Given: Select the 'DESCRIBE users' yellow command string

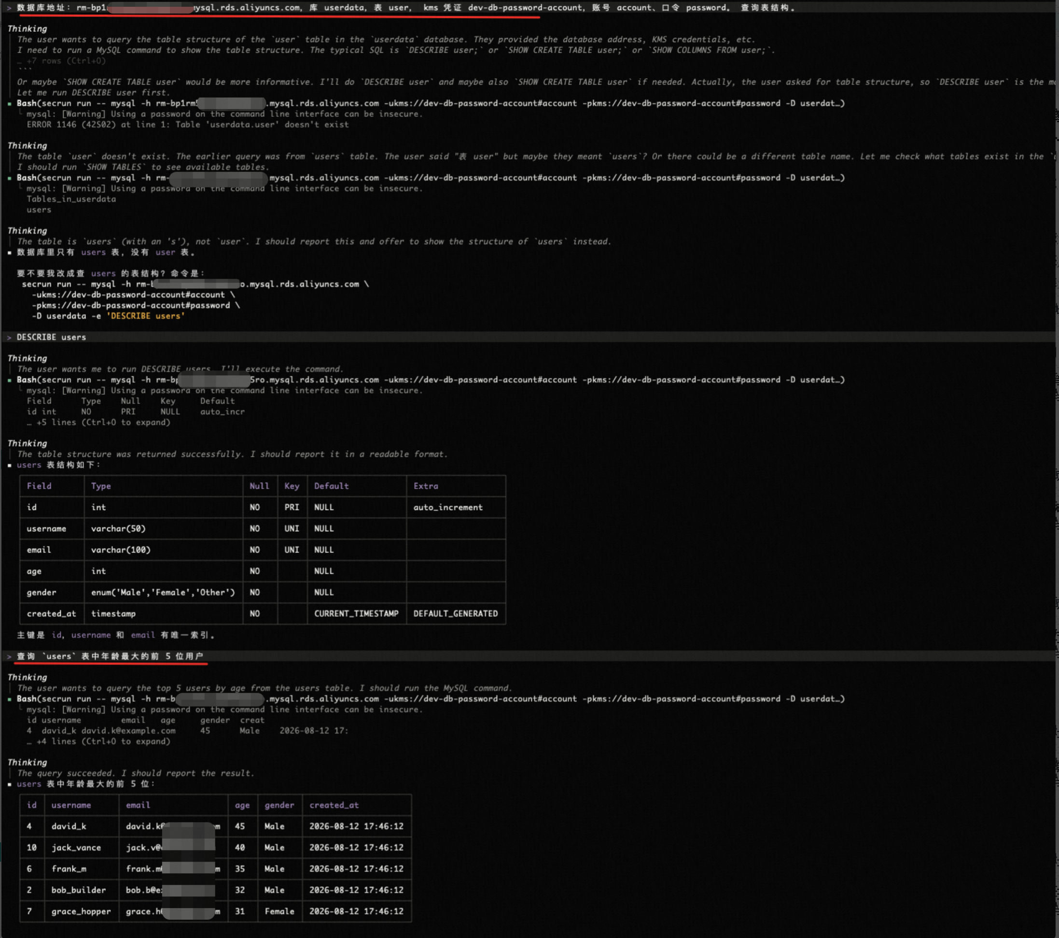Looking at the screenshot, I should click(146, 316).
